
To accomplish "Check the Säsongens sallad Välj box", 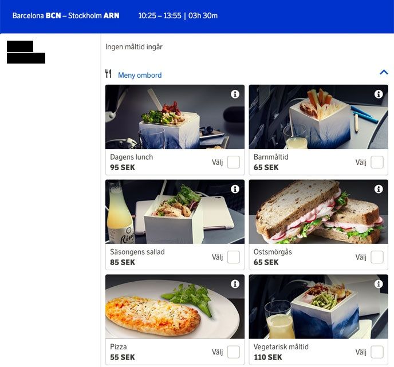I will click(x=234, y=257).
